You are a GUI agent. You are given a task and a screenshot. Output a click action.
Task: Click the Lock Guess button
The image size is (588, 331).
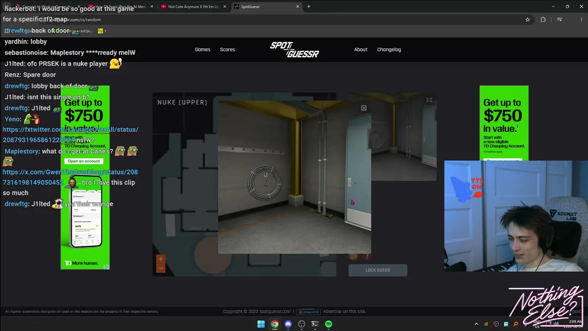coord(378,270)
